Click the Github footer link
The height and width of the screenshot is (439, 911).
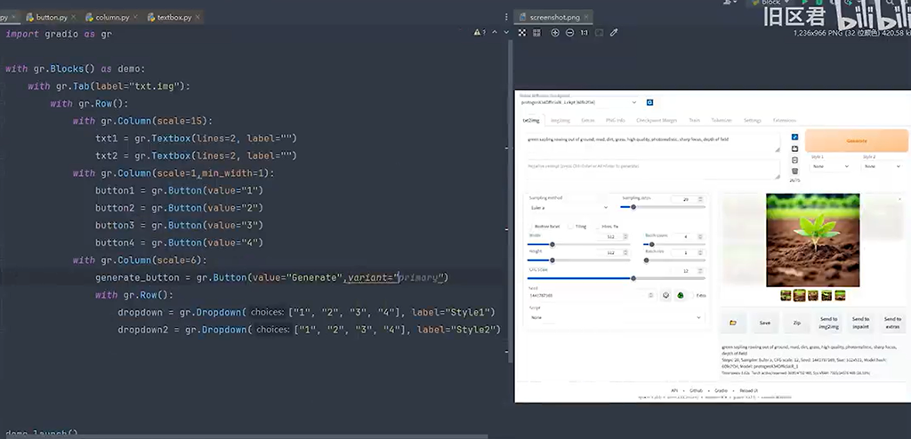[x=696, y=391]
